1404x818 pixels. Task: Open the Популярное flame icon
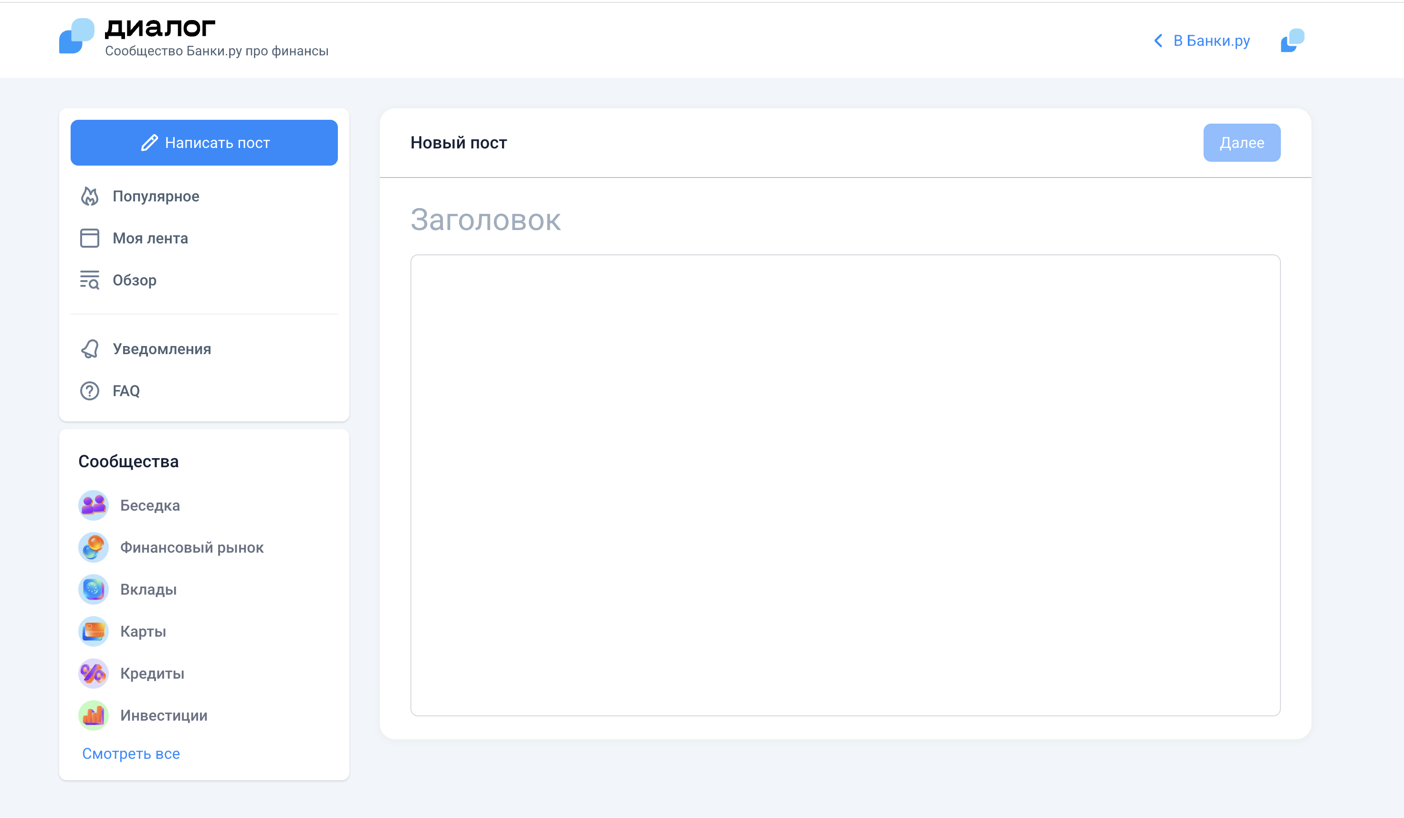(x=90, y=196)
